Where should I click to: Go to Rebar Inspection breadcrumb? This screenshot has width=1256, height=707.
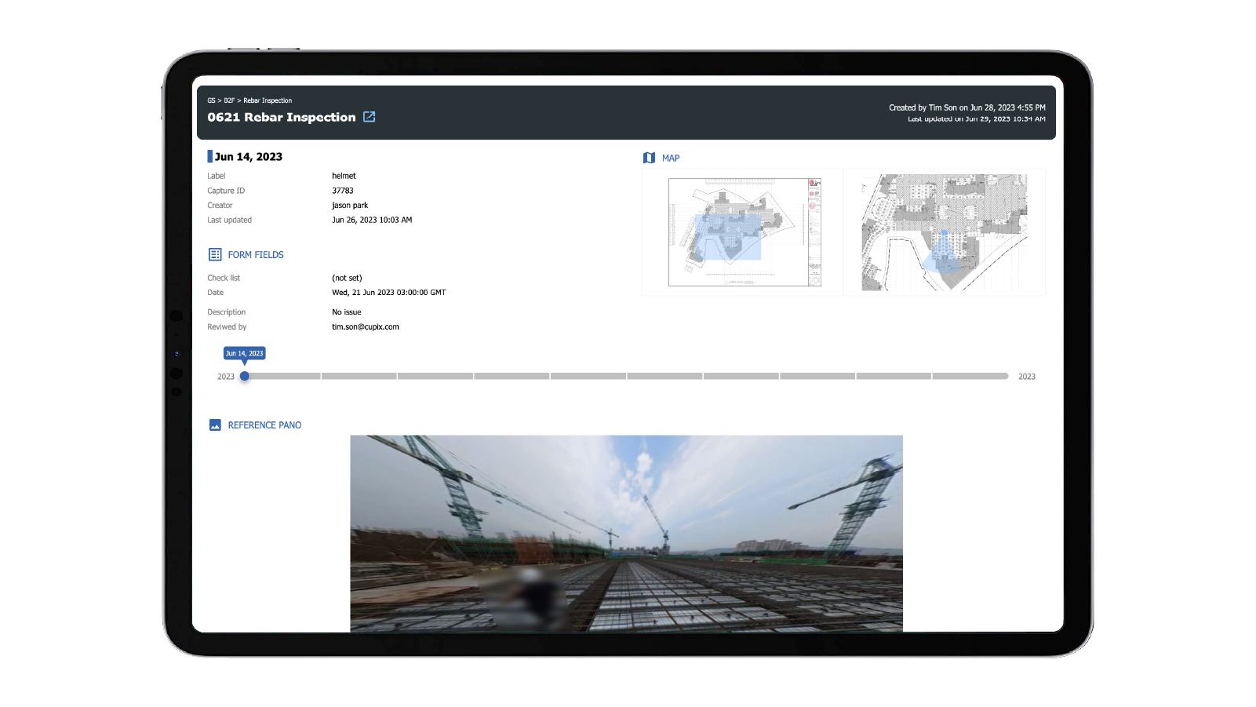pos(268,100)
